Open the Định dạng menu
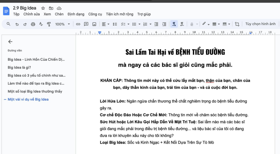This screenshot has height=154, width=280. (76, 14)
